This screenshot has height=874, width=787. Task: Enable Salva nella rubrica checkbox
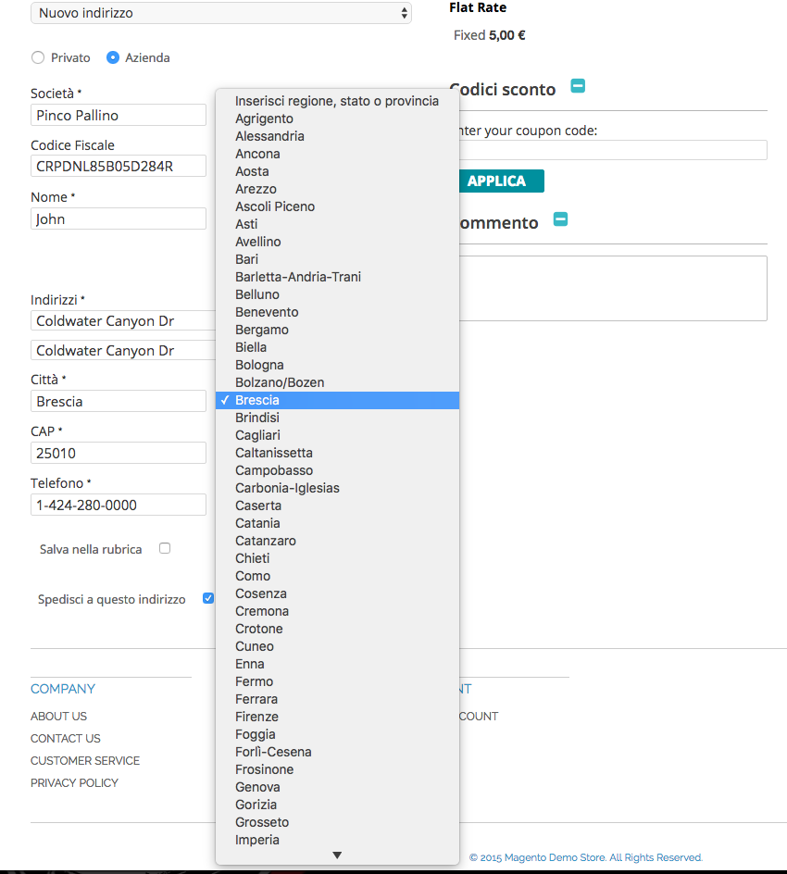(165, 548)
